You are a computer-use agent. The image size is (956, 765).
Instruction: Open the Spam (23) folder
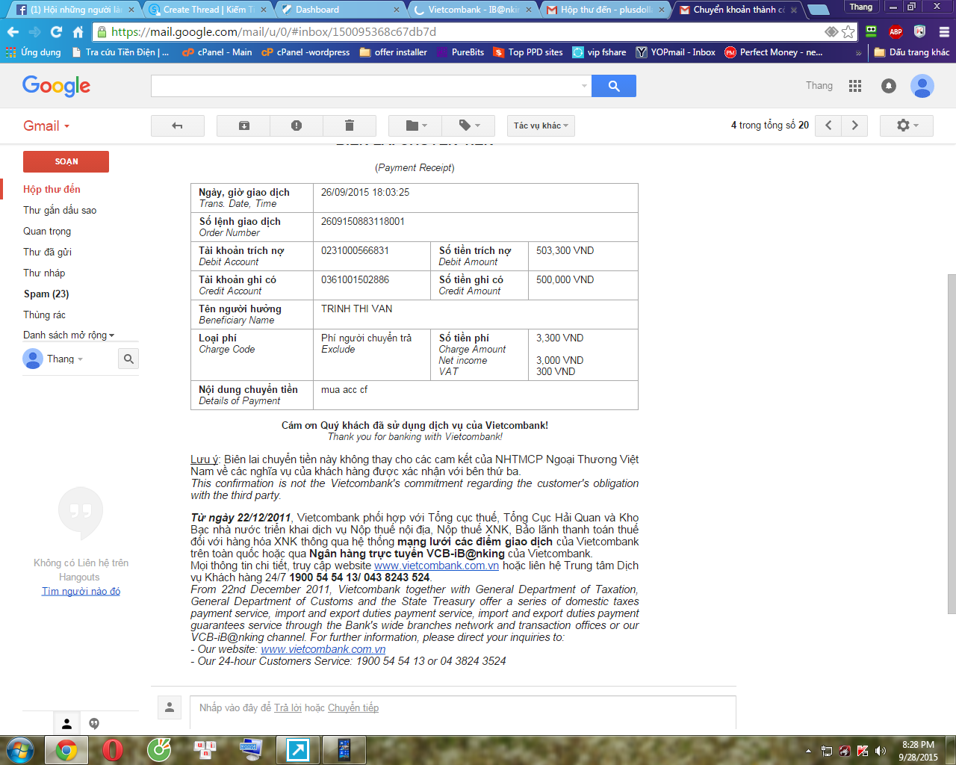pos(46,294)
